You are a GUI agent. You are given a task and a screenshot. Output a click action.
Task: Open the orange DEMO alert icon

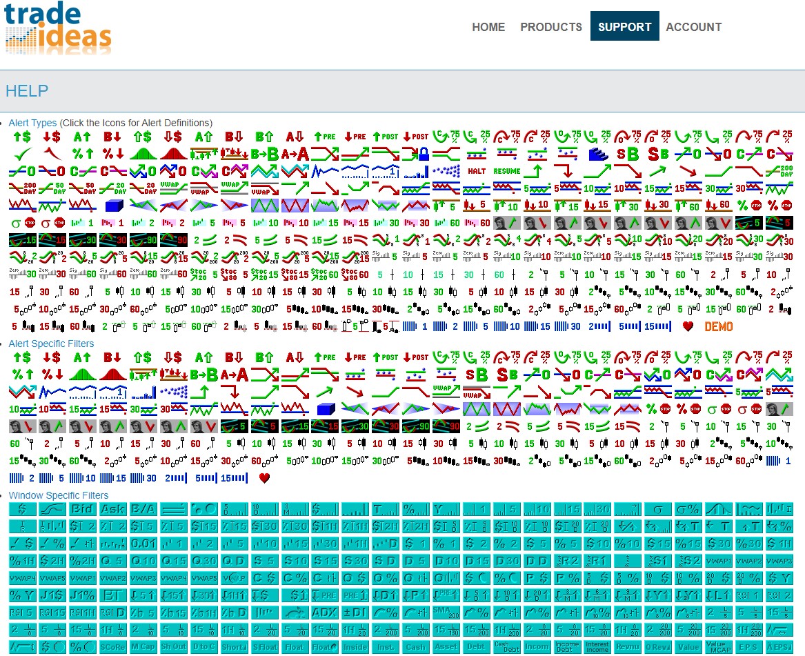coord(718,326)
